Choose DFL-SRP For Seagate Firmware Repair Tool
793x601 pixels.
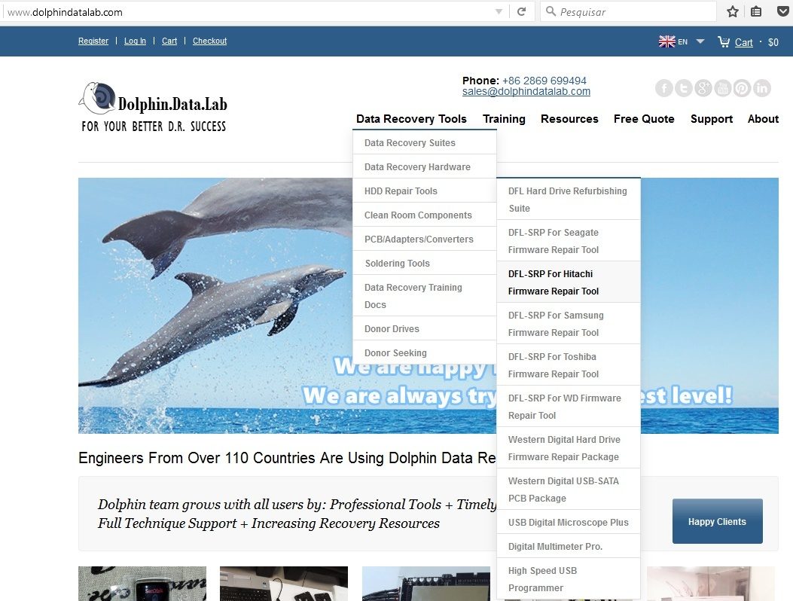(569, 241)
